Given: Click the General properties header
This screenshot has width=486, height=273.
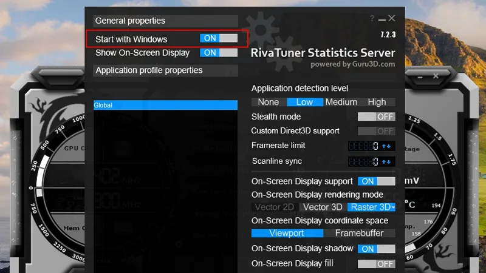Looking at the screenshot, I should 165,21.
